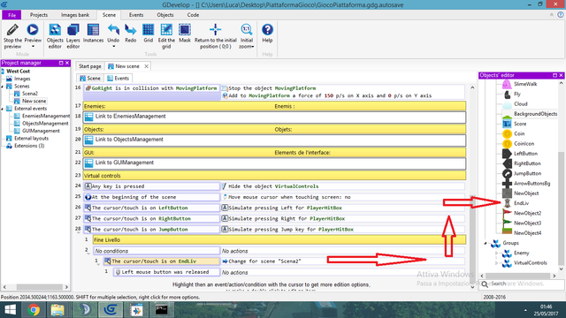
Task: Click the objects Search field
Action: [x=522, y=284]
